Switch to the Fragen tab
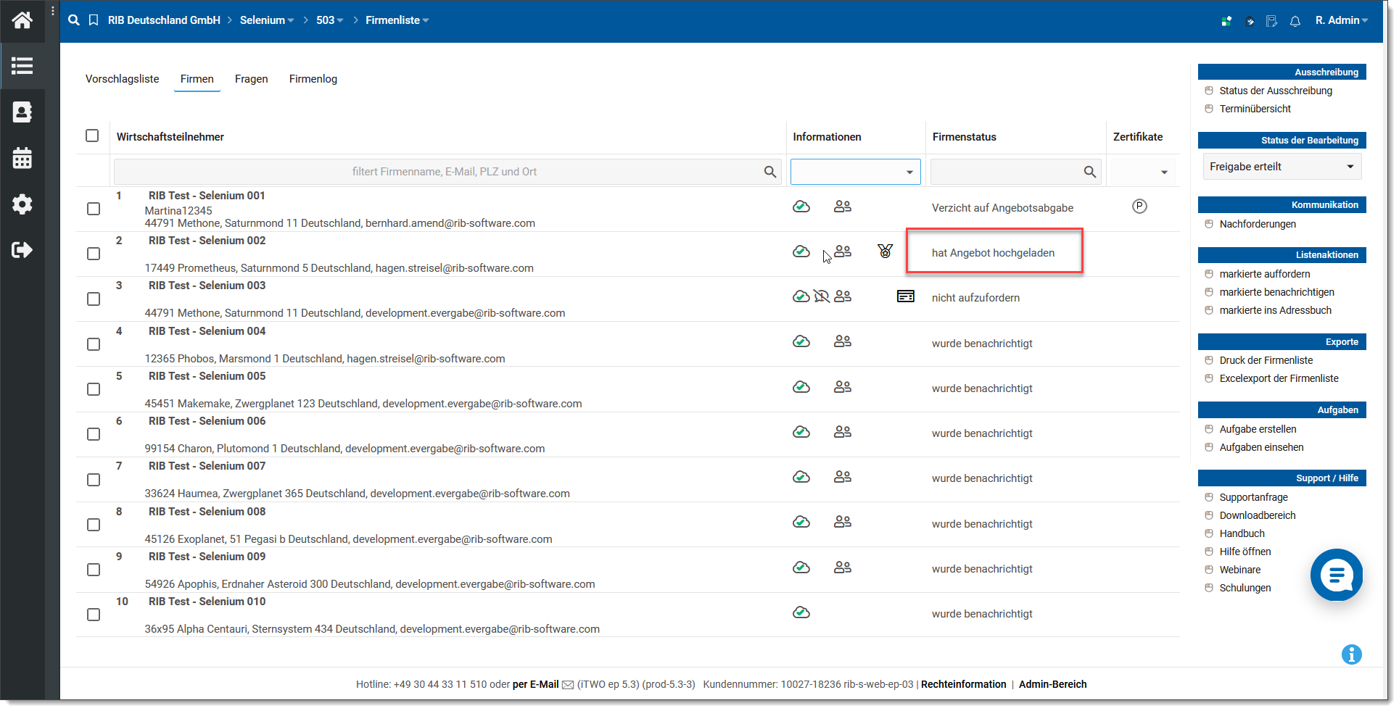Image resolution: width=1399 pixels, height=711 pixels. click(x=252, y=79)
